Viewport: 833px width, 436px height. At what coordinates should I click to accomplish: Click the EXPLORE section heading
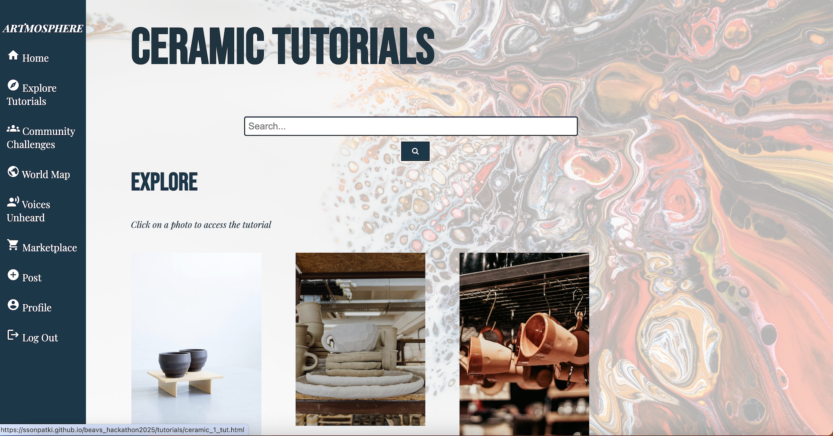164,182
